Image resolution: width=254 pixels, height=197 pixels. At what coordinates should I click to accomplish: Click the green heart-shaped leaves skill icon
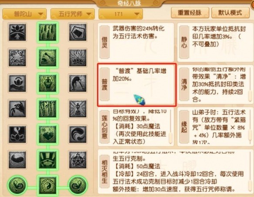click(48, 134)
